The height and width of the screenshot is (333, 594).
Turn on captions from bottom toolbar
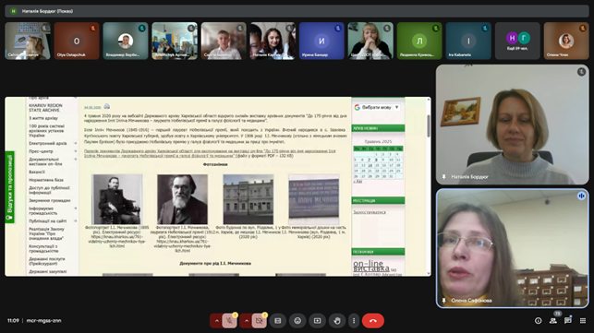[278, 321]
